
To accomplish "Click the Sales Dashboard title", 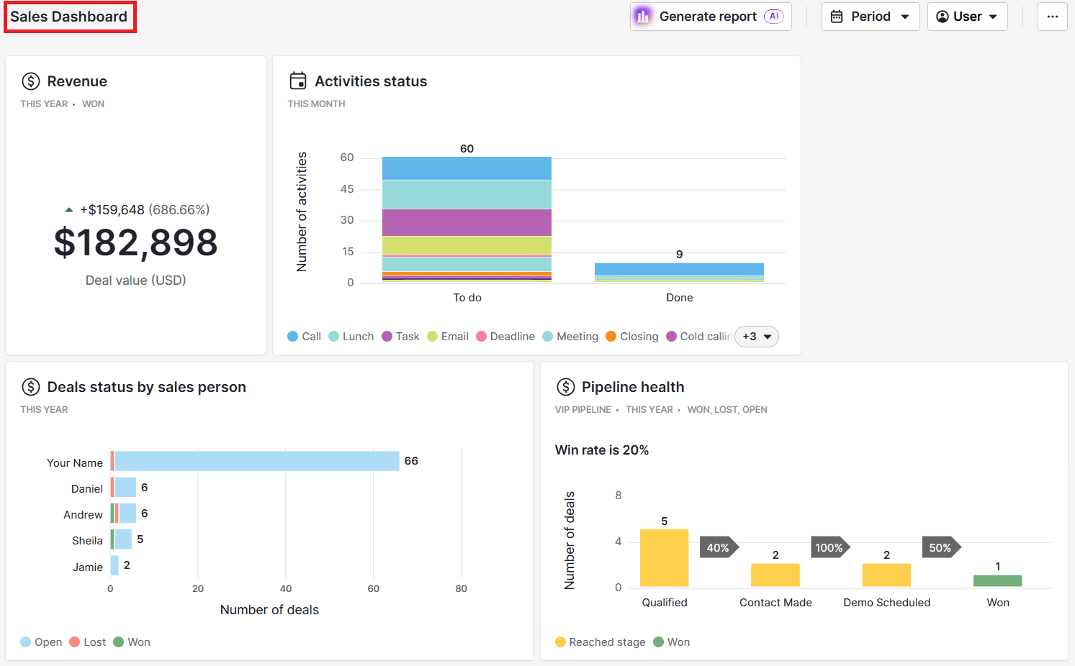I will 69,16.
